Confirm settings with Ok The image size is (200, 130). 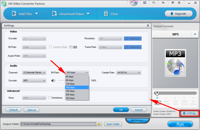121,110
